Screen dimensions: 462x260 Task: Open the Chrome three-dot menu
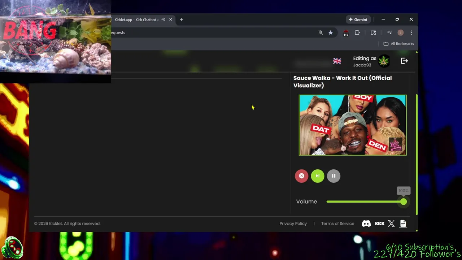point(411,32)
